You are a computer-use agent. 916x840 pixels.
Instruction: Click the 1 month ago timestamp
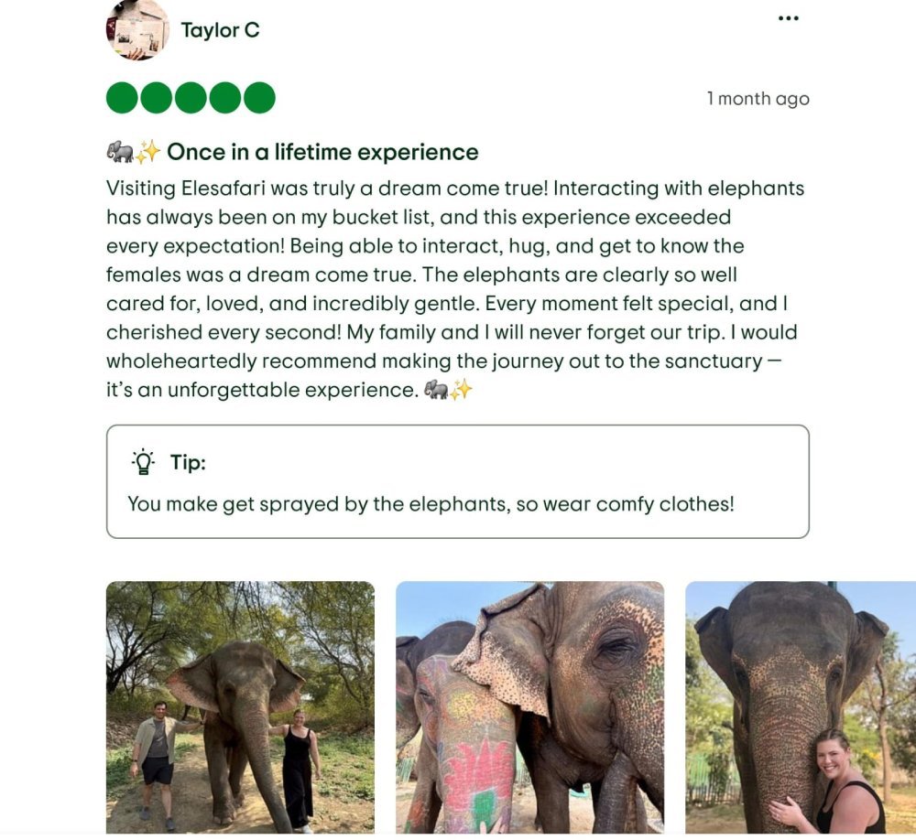coord(758,99)
